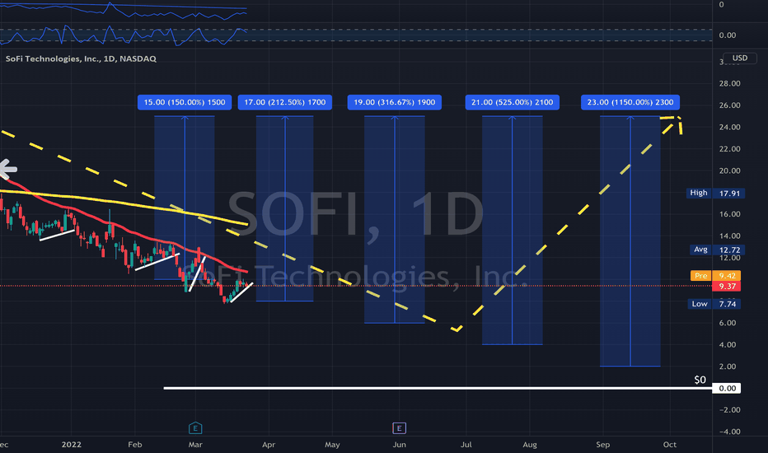Viewport: 768px width, 453px height.
Task: Click the purple 'E' marker near June
Action: (x=399, y=428)
